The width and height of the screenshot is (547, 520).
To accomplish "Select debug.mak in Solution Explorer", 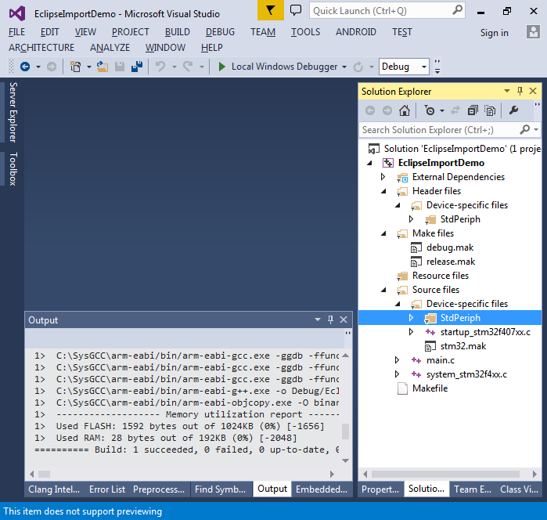I will point(450,247).
